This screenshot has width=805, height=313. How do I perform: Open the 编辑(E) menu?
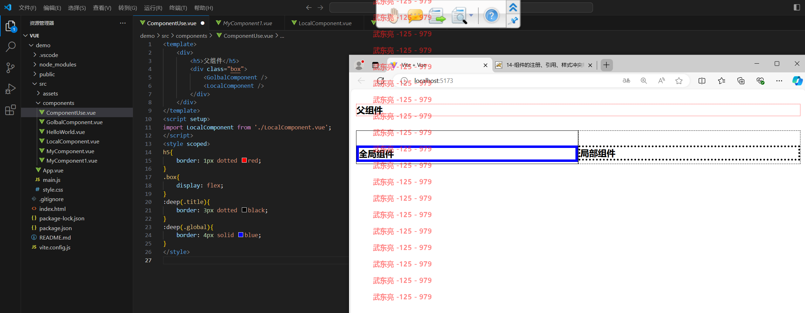52,8
